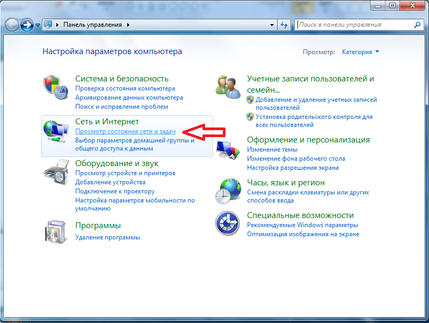
Task: Click the search magnifier icon
Action: click(x=417, y=25)
